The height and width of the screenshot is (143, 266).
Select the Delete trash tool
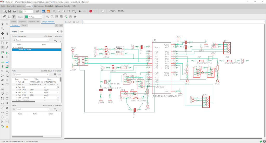coord(3,47)
